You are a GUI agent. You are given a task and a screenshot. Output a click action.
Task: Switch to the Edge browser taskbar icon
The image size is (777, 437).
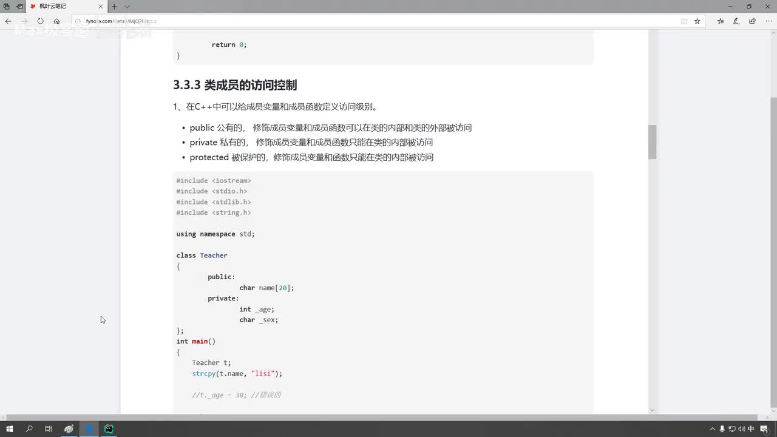(89, 429)
